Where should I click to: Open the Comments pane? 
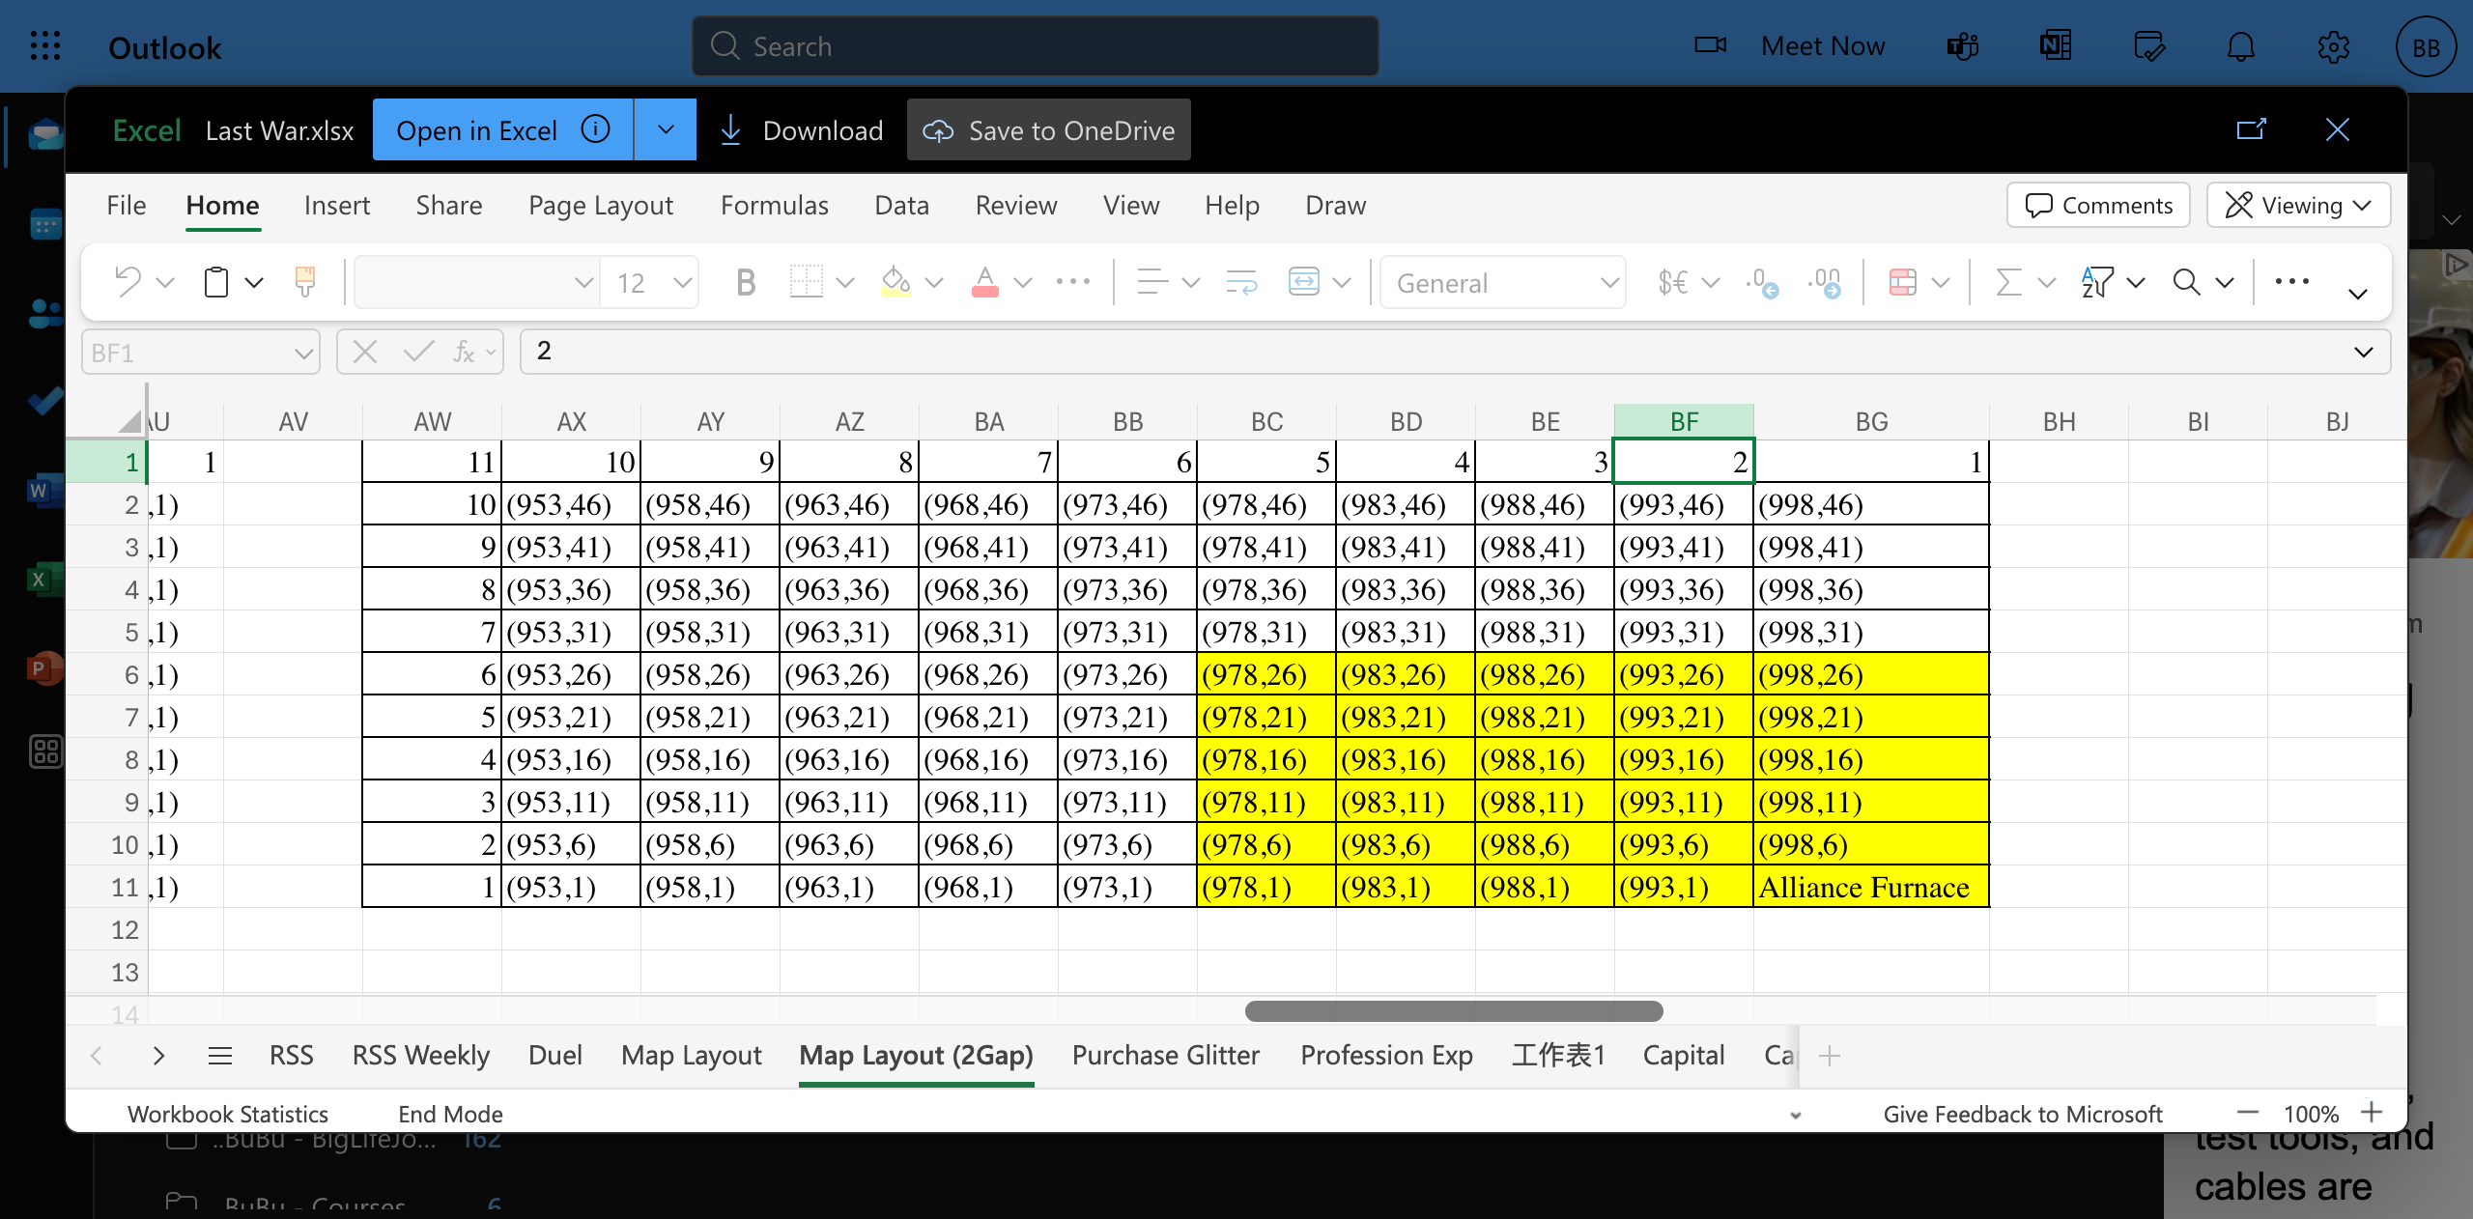click(x=2098, y=205)
